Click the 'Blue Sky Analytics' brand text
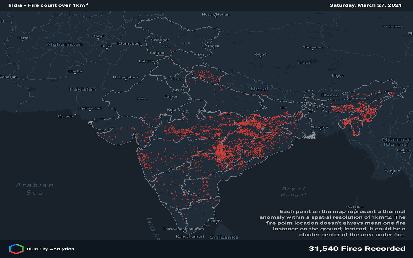This screenshot has height=258, width=413. pos(50,249)
